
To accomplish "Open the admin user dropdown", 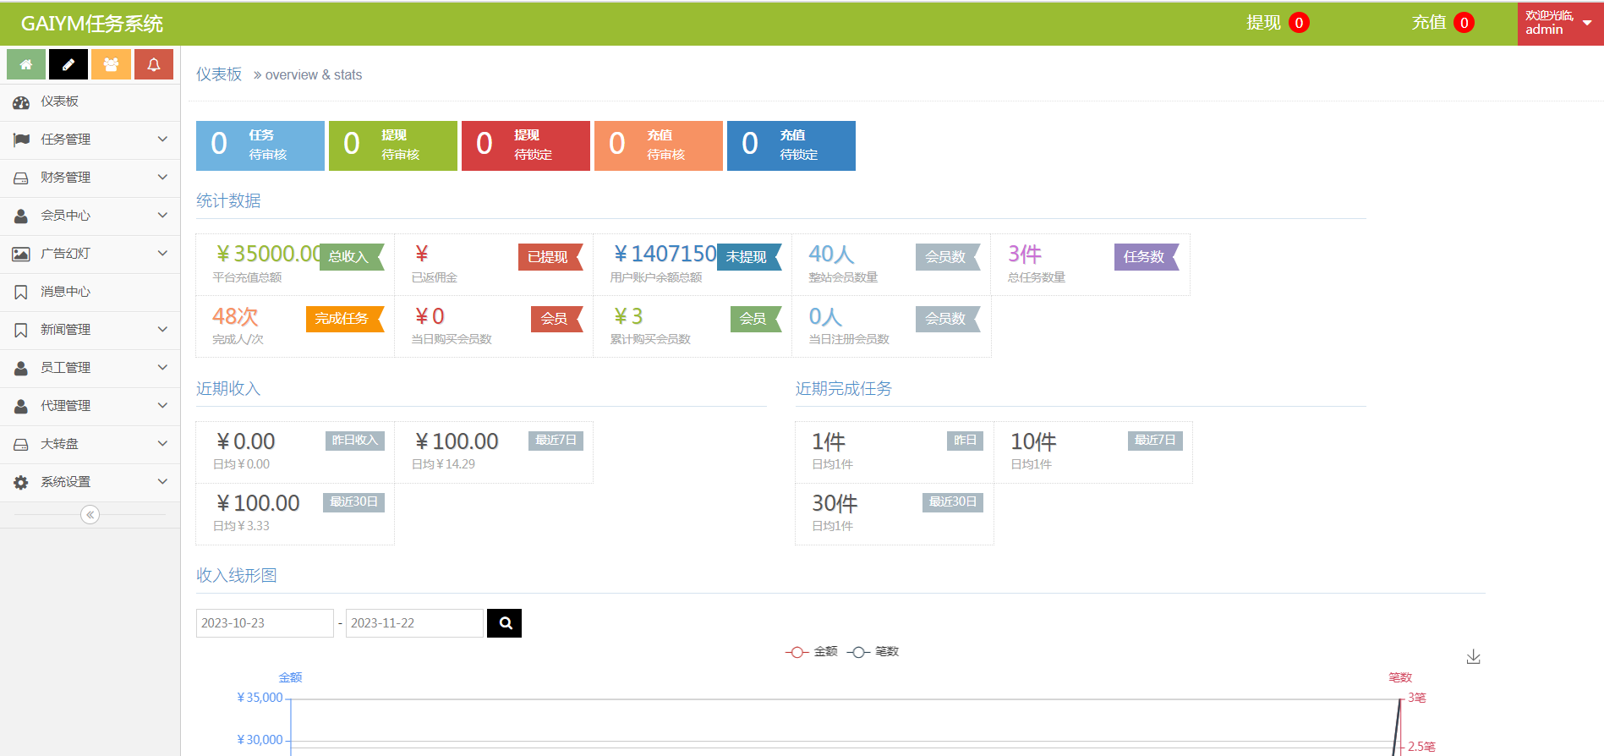I will (1558, 23).
